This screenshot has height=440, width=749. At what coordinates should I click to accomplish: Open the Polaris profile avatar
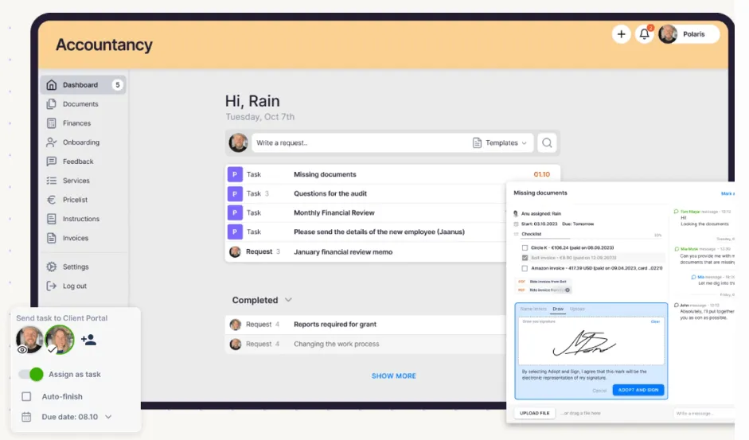pyautogui.click(x=668, y=34)
